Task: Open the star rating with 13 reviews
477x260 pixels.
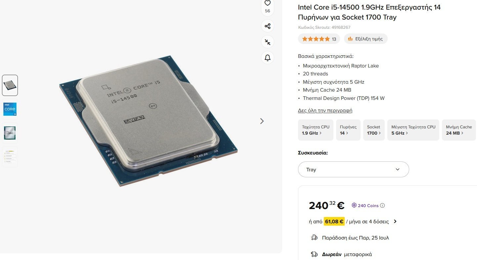Action: click(x=319, y=39)
